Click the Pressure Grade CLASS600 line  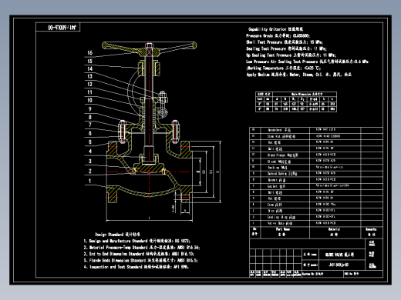[x=278, y=36]
